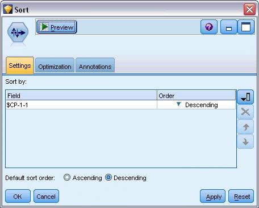The image size is (259, 208).
Task: Select Descending default sort order
Action: tap(108, 178)
